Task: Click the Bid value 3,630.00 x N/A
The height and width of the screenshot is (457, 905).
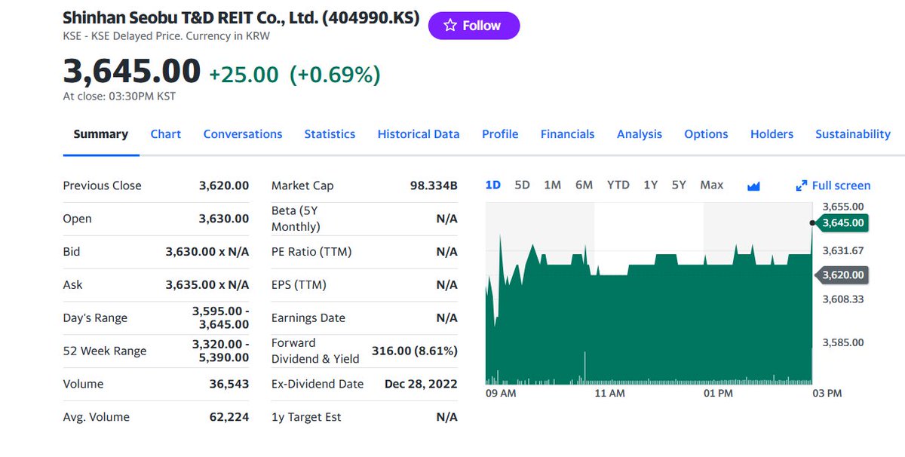Action: [x=207, y=252]
